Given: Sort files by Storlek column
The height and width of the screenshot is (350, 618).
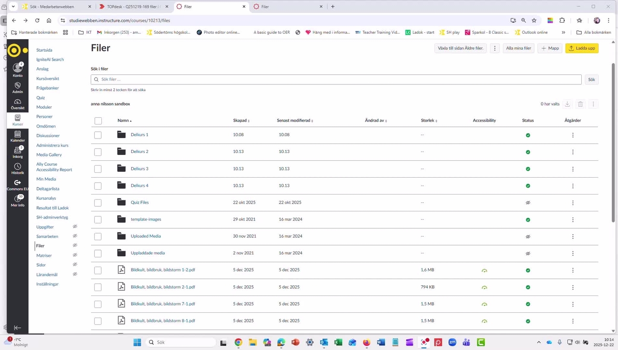Looking at the screenshot, I should [429, 121].
